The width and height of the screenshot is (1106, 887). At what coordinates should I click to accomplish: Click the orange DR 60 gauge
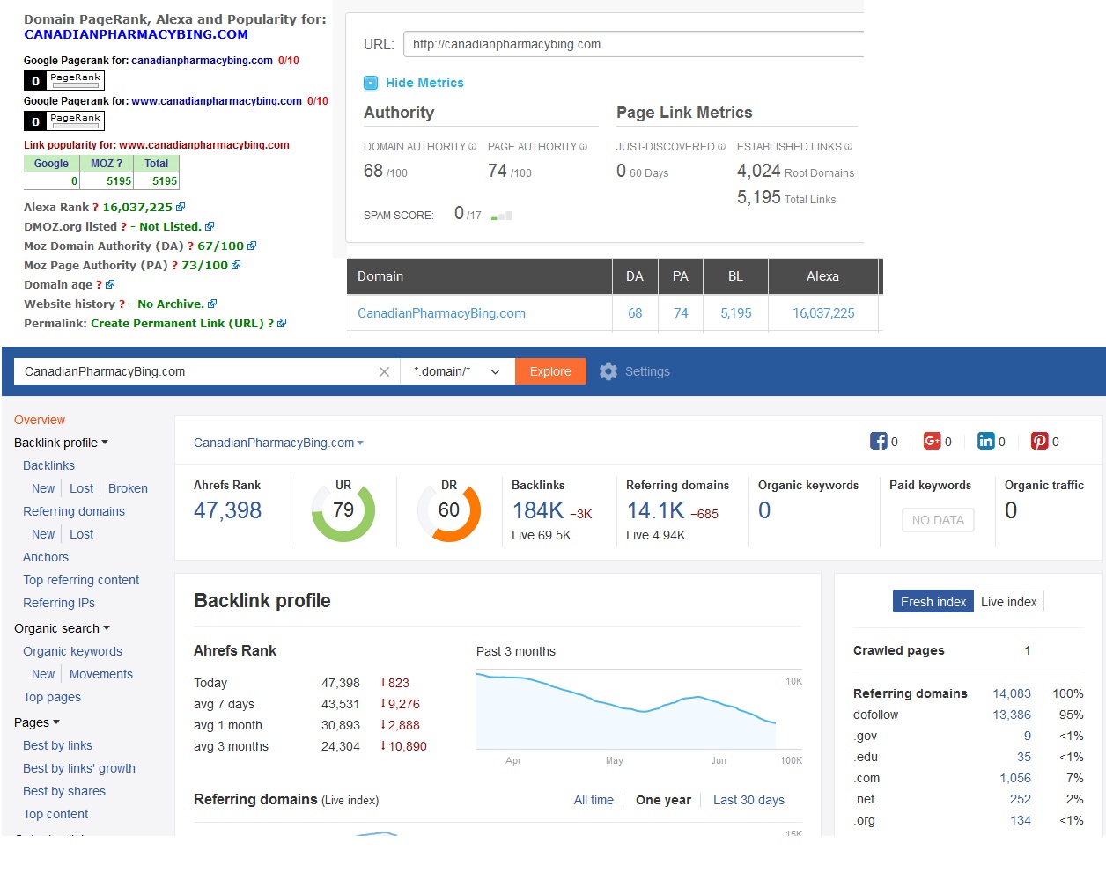449,510
